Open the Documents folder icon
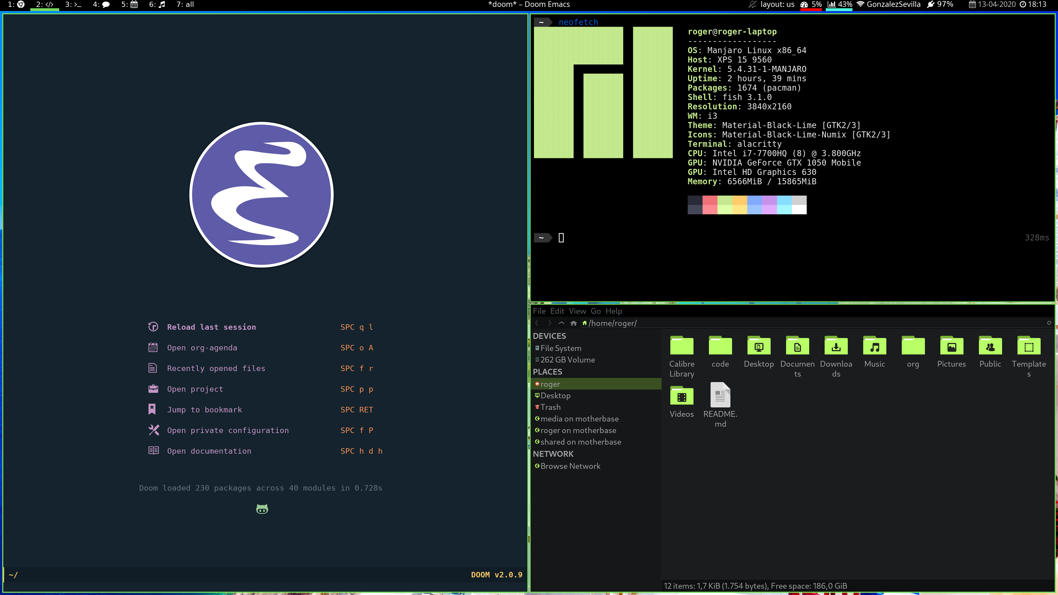 (798, 346)
